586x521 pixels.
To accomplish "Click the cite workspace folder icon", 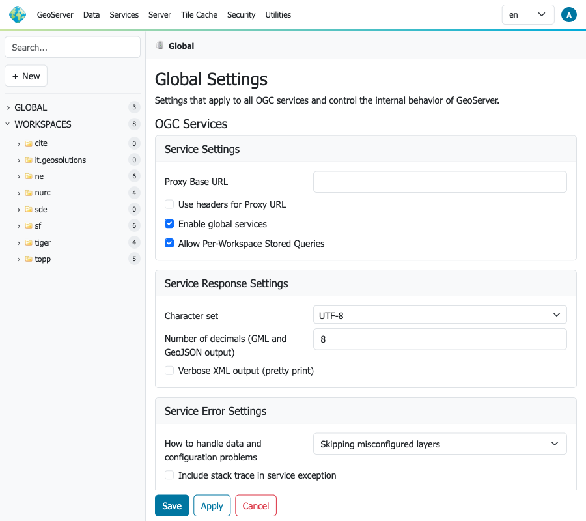I will tap(29, 143).
